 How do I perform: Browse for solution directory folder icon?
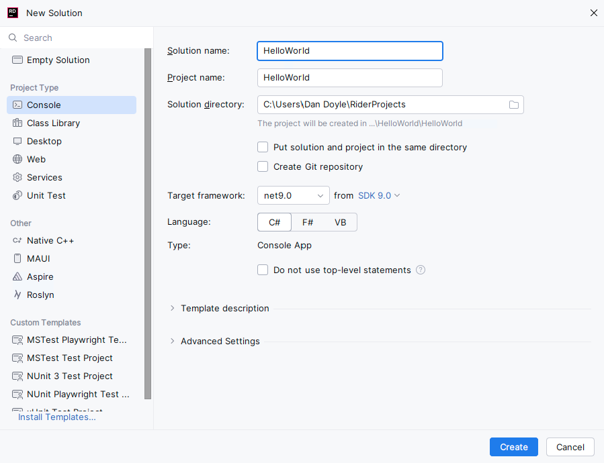click(x=514, y=105)
